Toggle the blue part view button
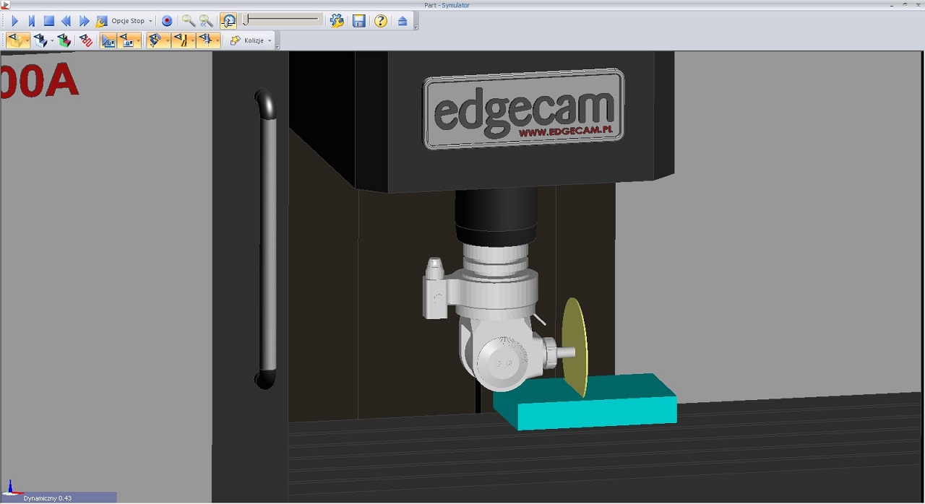This screenshot has height=504, width=925. (x=40, y=40)
